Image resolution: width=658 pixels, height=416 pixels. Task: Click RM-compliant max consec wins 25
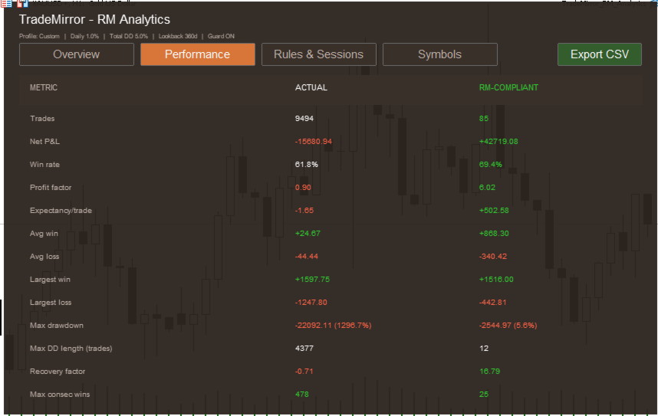(484, 395)
